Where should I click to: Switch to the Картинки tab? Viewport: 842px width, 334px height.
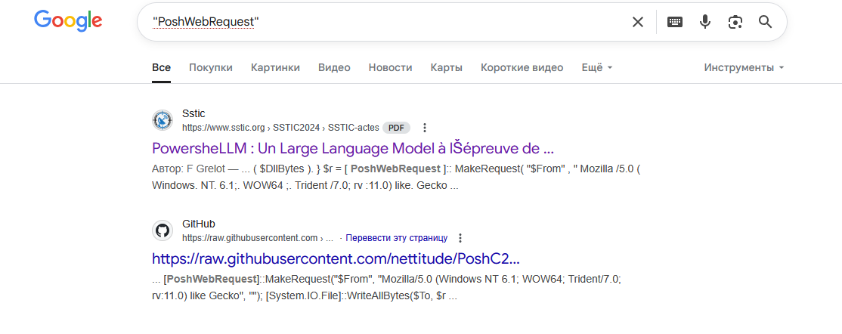275,68
